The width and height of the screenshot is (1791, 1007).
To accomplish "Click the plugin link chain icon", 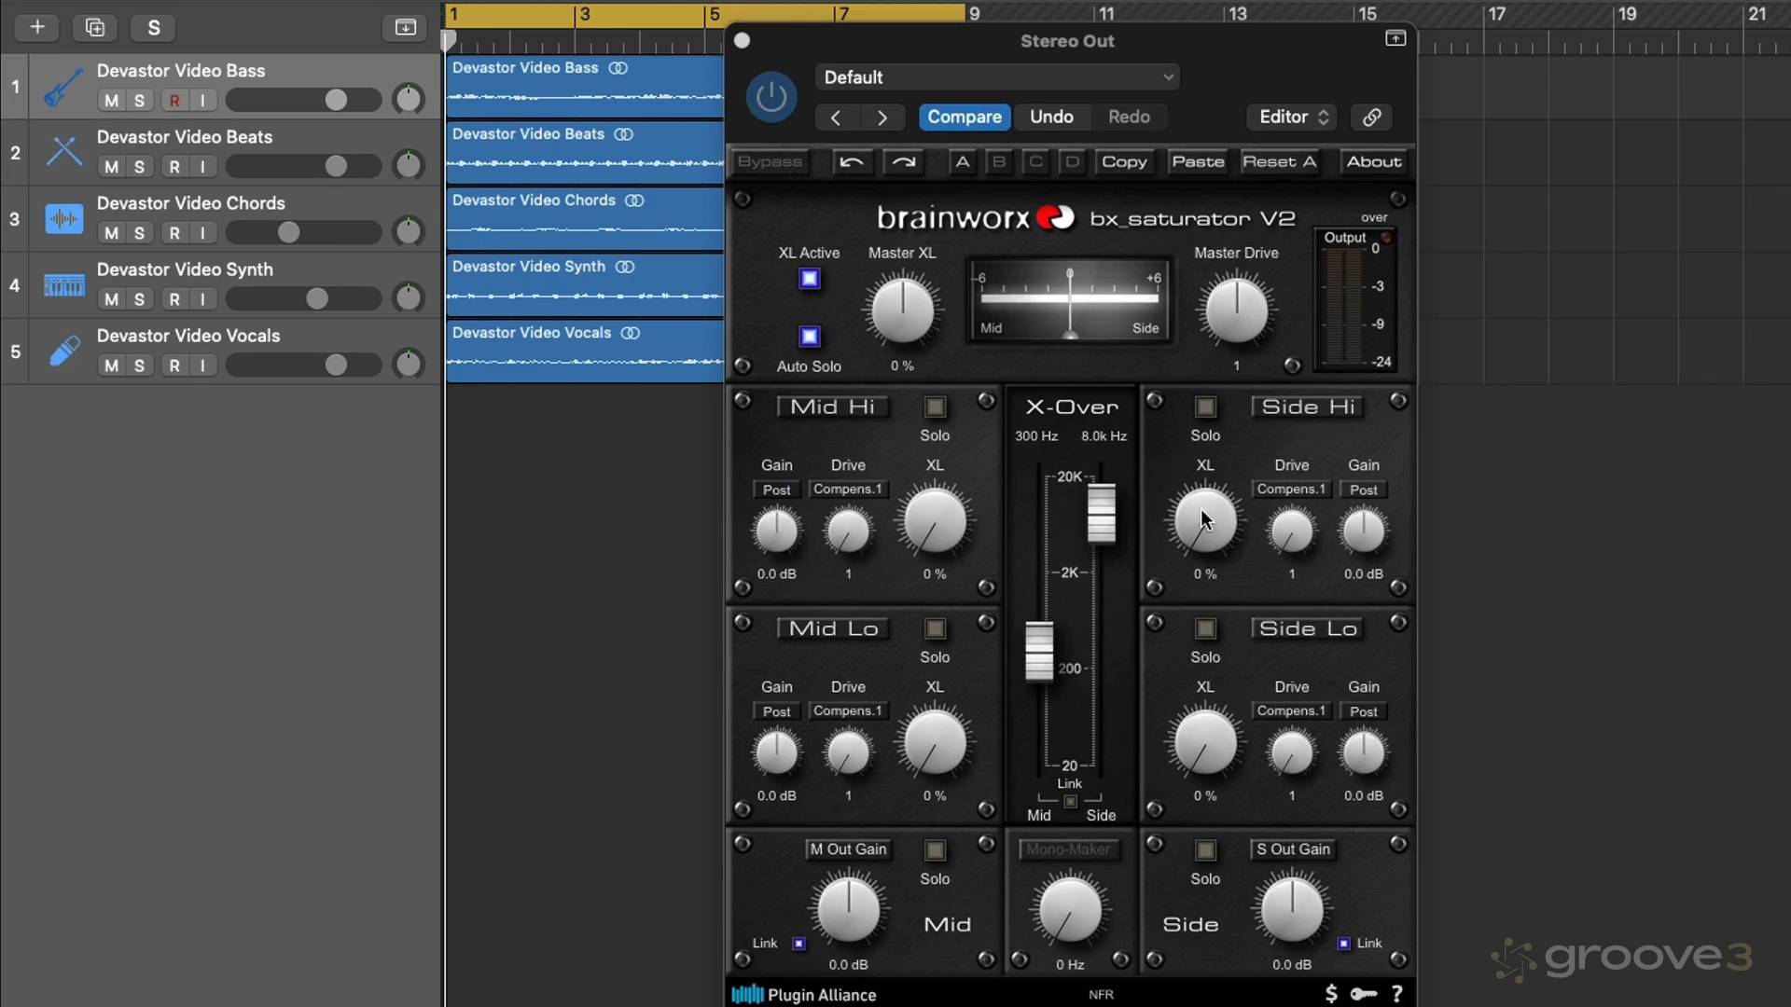I will (x=1371, y=117).
